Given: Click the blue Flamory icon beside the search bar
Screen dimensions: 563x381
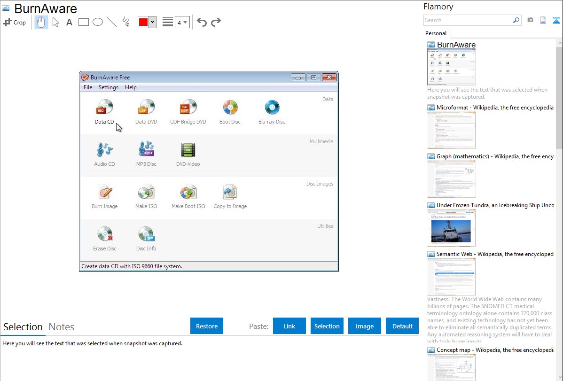Looking at the screenshot, I should (556, 20).
